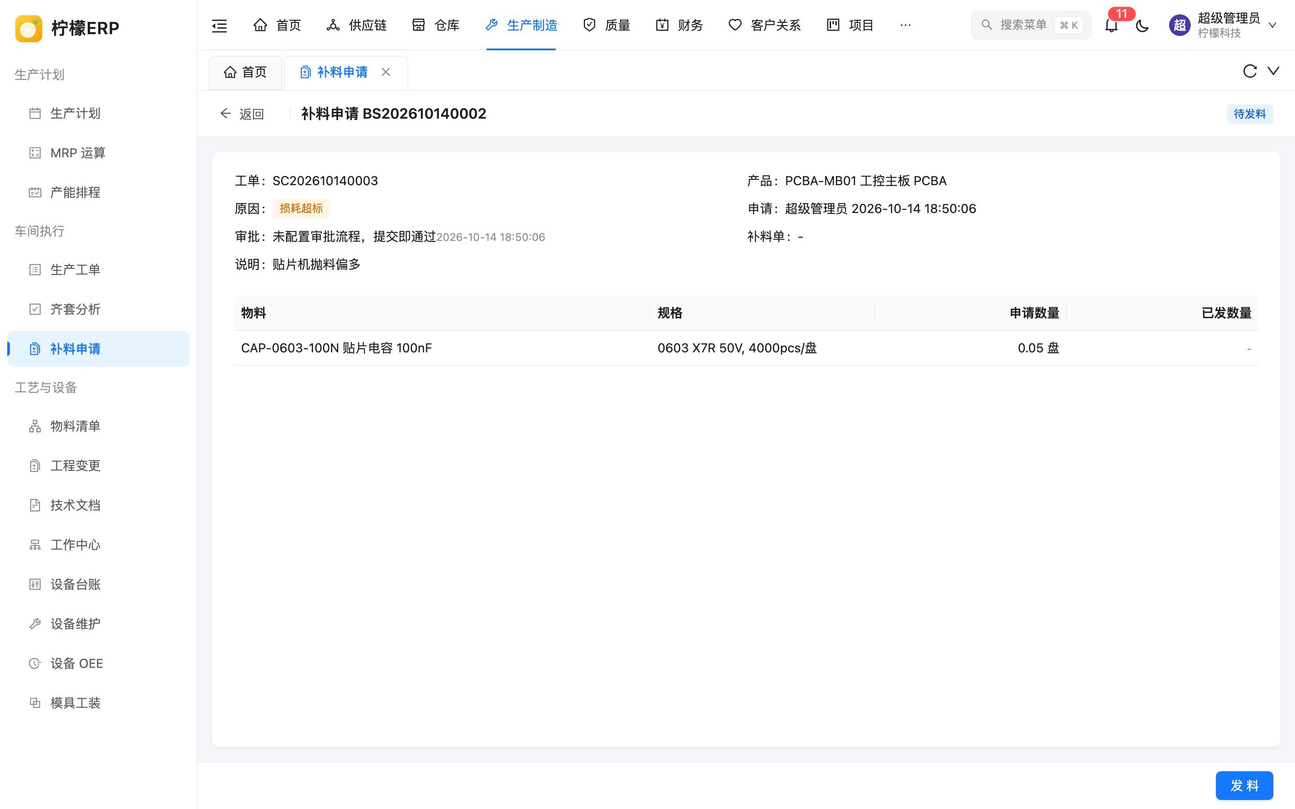Open 物料清单 sidebar item
The height and width of the screenshot is (809, 1295).
pyautogui.click(x=98, y=426)
